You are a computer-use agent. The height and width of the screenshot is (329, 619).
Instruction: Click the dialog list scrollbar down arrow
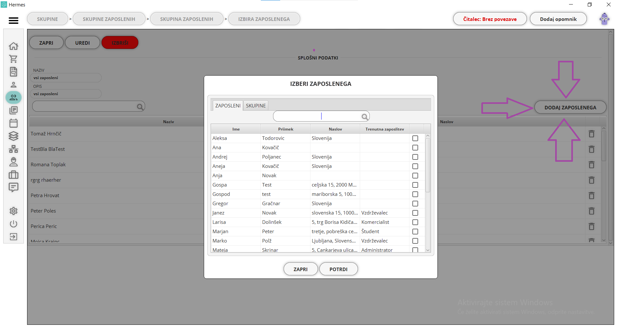point(428,250)
